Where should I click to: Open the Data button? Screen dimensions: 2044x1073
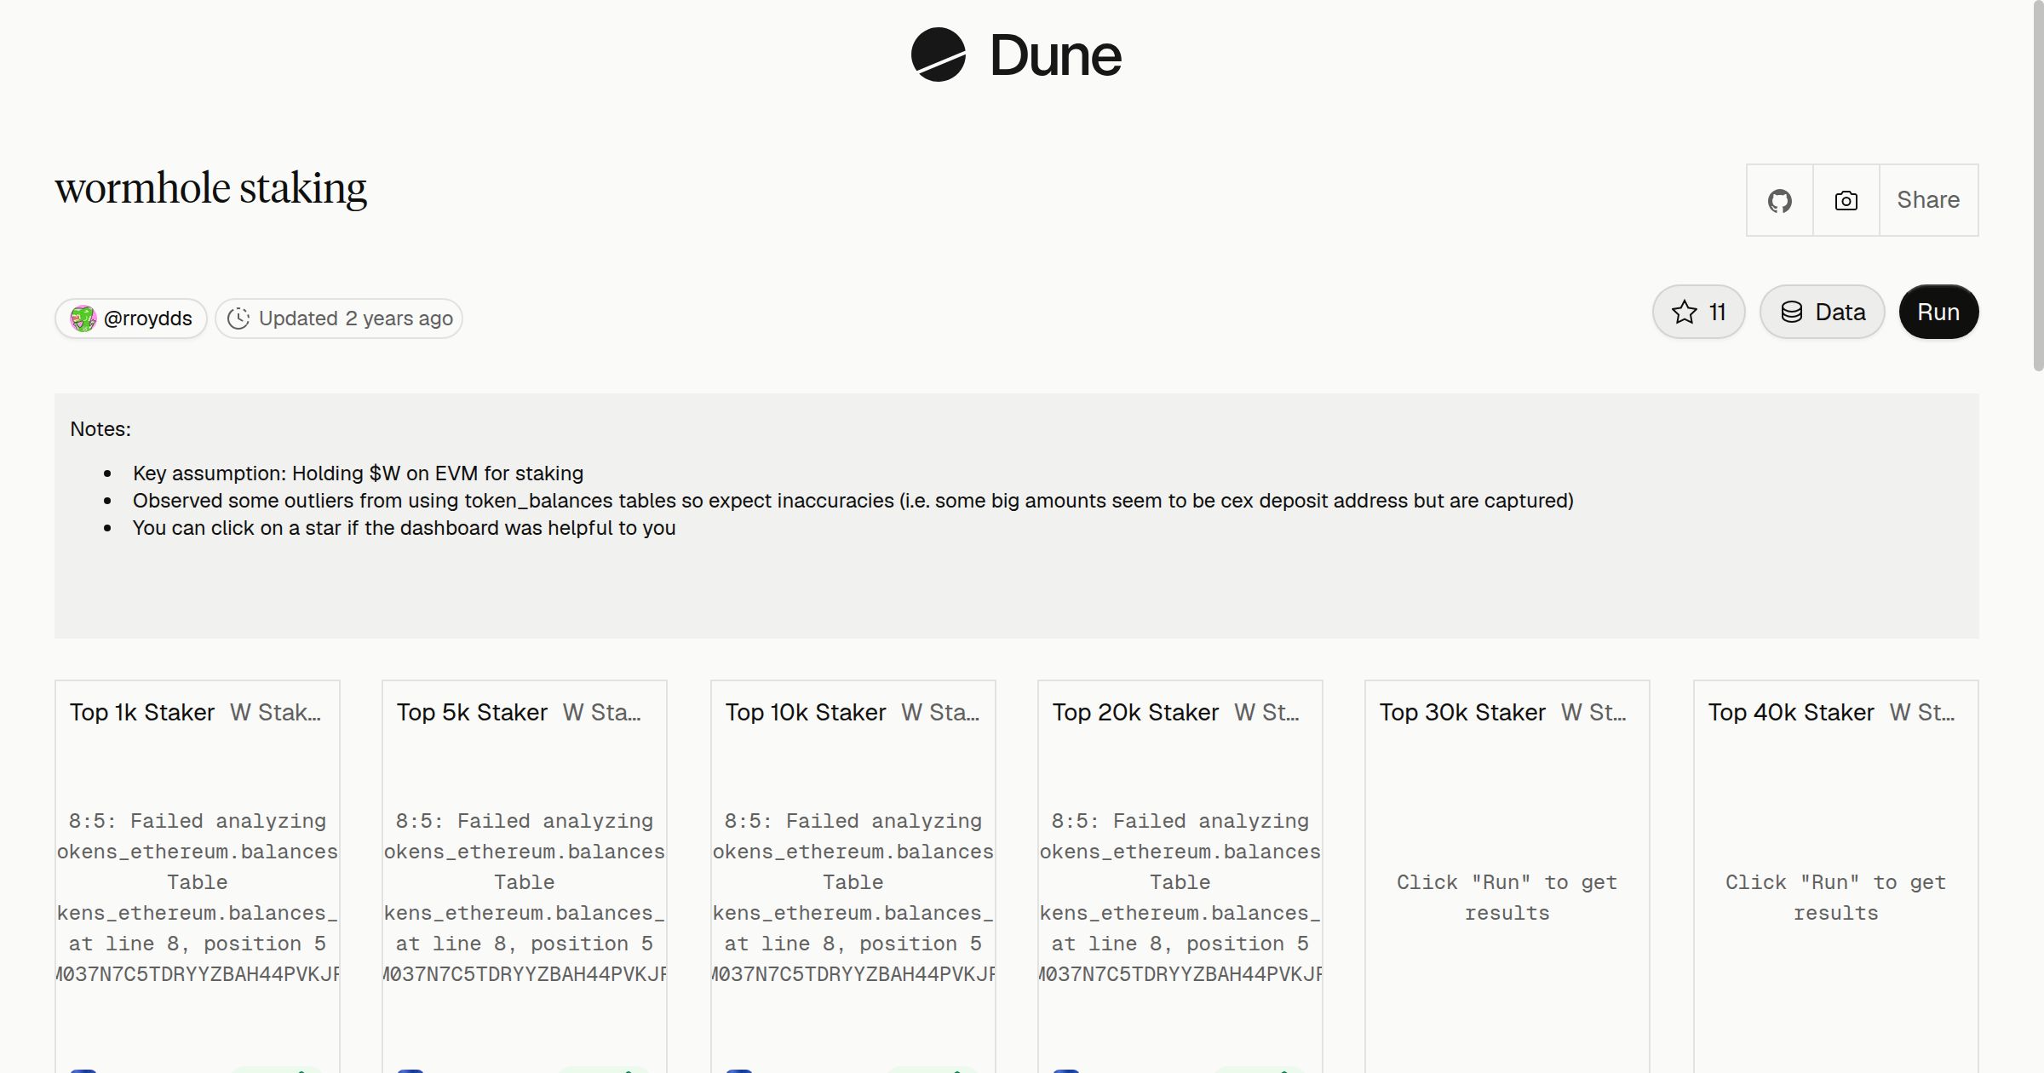(x=1823, y=312)
